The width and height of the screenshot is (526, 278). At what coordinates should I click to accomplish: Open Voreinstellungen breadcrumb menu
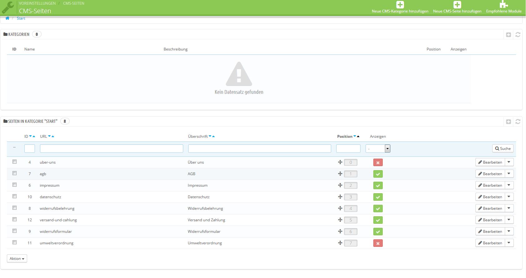(x=37, y=3)
